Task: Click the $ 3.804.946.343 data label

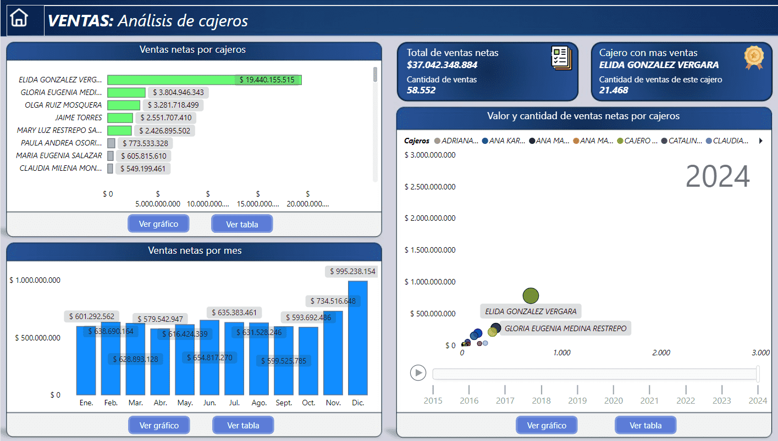Action: (x=178, y=92)
